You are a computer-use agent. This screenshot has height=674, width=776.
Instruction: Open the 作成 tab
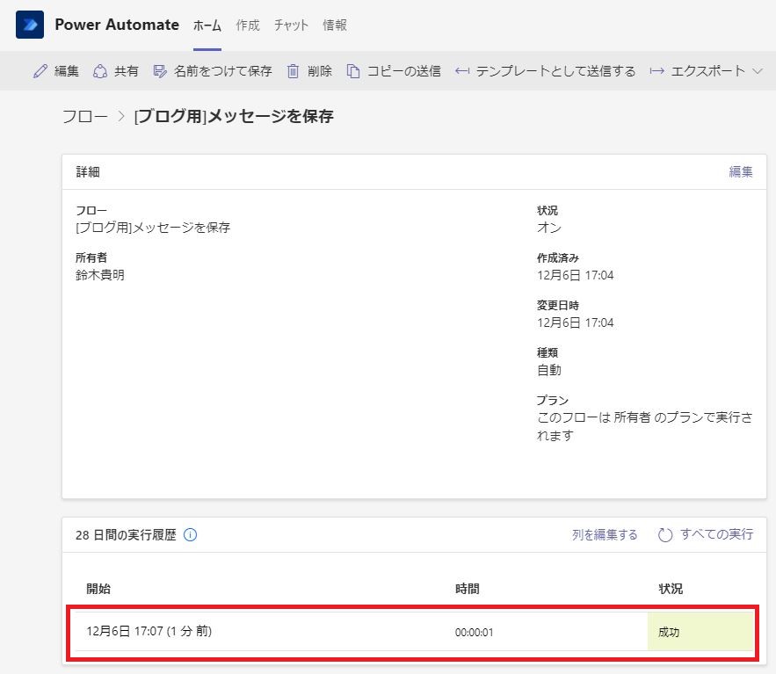(248, 25)
